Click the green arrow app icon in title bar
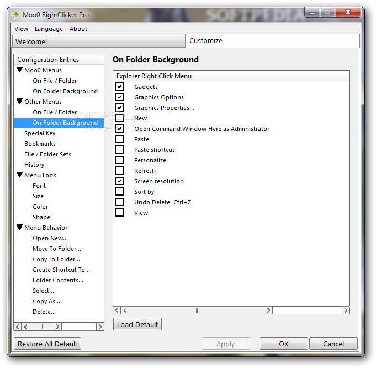Viewport: 376px width, 368px height. coord(15,15)
